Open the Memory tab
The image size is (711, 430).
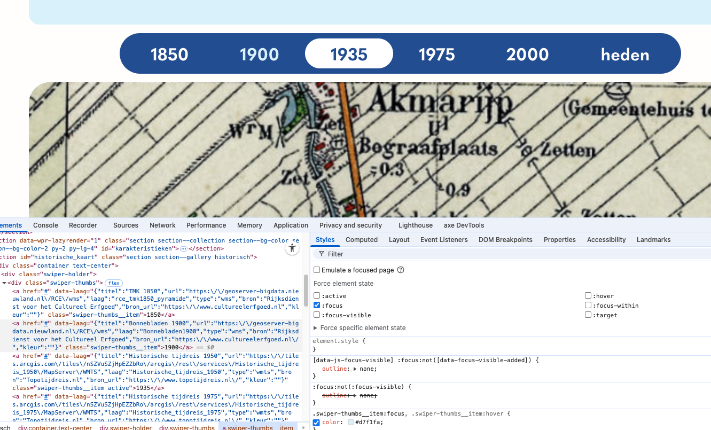(x=249, y=225)
